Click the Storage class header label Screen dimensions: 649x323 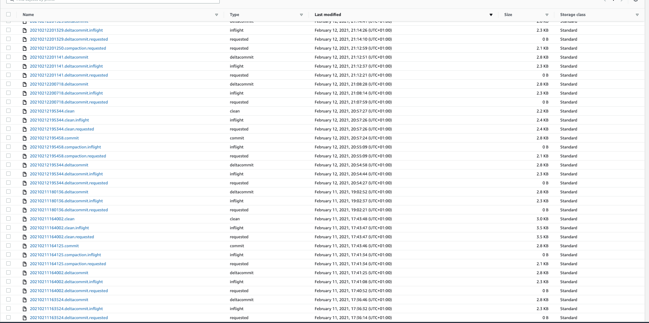click(573, 15)
